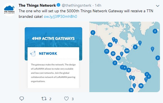
Task: Open the ow.ly/j3fP30mhBh0 link
Action: [x=60, y=16]
